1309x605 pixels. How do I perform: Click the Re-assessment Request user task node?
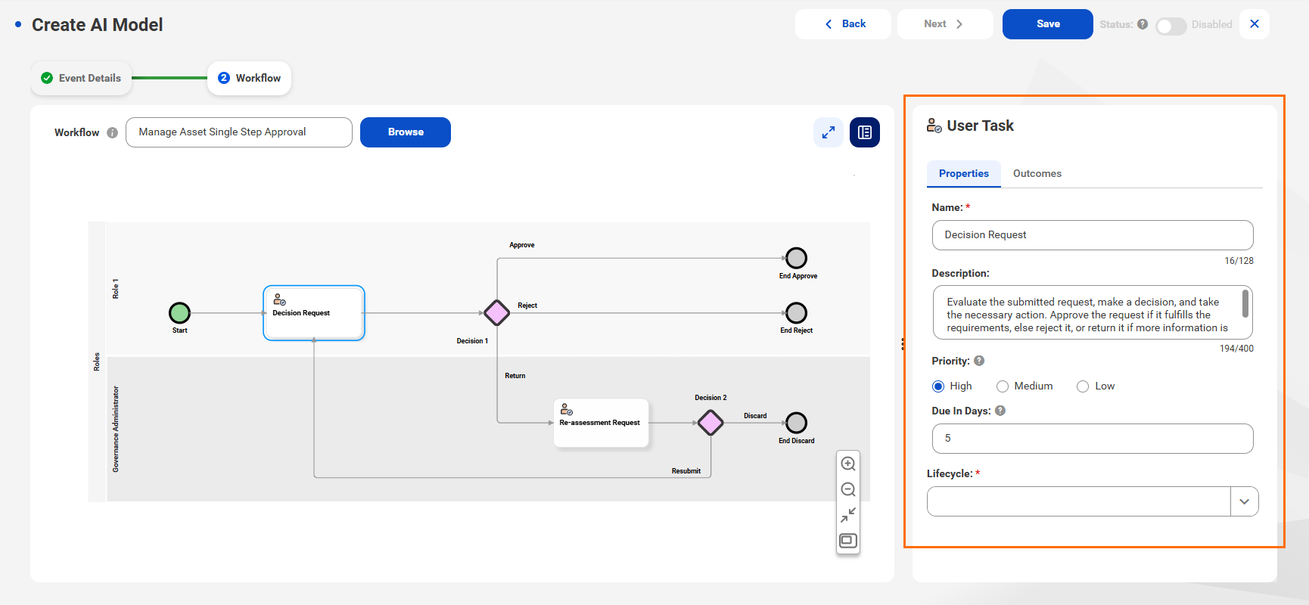point(602,423)
